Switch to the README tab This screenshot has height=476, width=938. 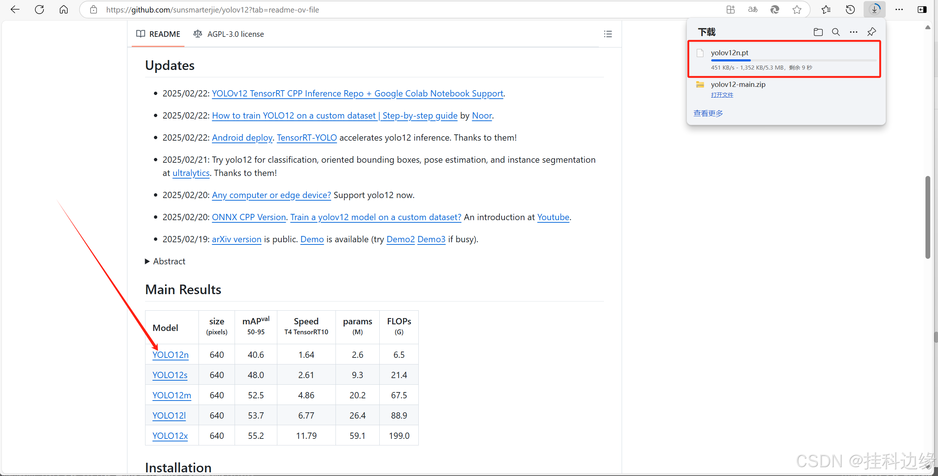(158, 34)
